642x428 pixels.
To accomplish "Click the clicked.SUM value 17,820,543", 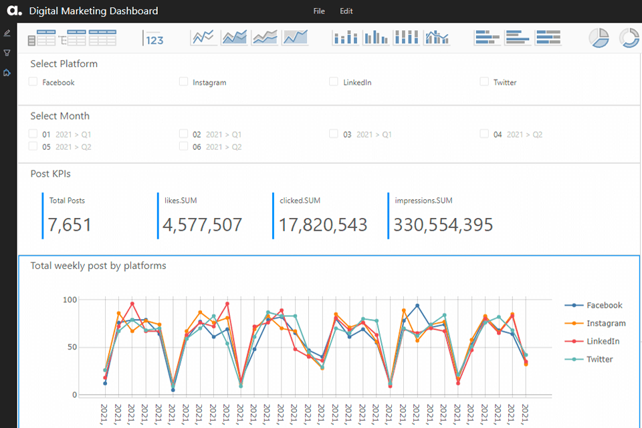I will 322,225.
